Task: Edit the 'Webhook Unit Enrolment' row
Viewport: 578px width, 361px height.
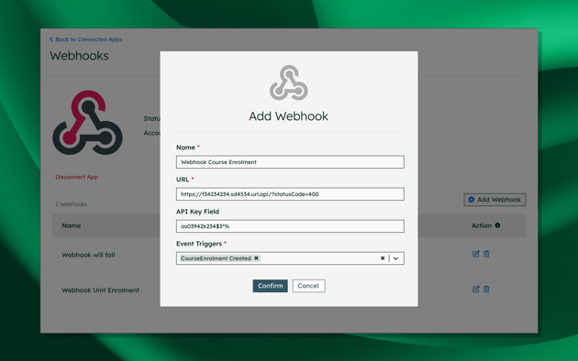Action: click(x=476, y=290)
